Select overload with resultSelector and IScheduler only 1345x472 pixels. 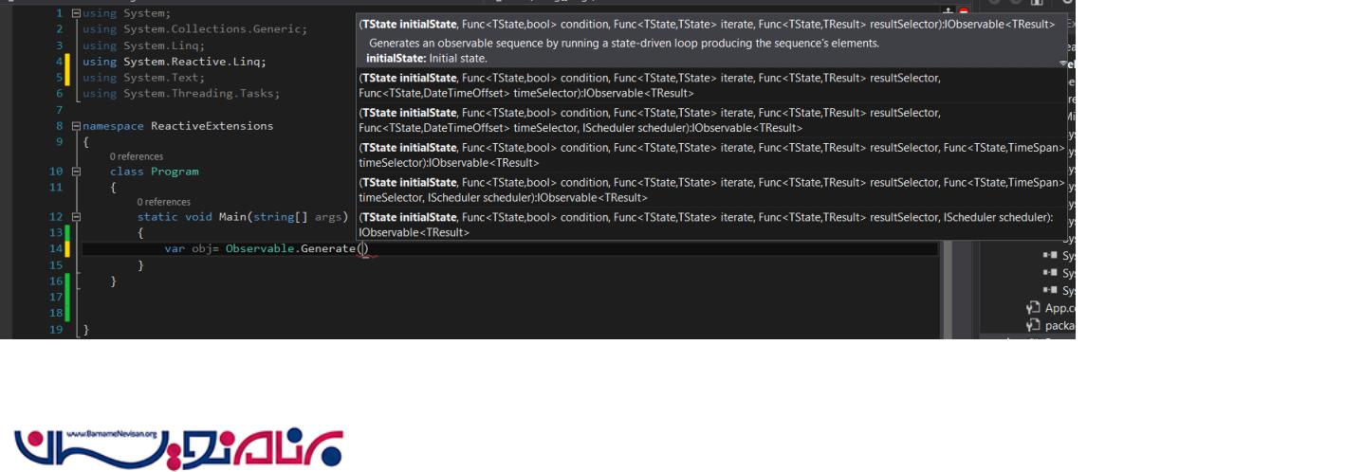[711, 225]
